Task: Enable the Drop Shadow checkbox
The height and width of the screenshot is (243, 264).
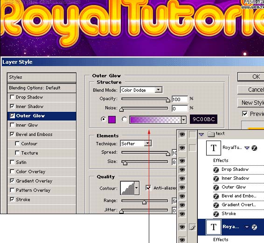Action: pyautogui.click(x=12, y=97)
